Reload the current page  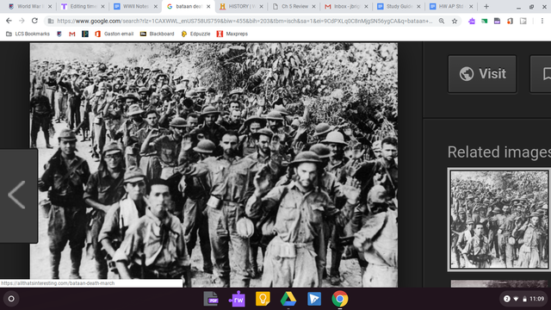pyautogui.click(x=34, y=21)
